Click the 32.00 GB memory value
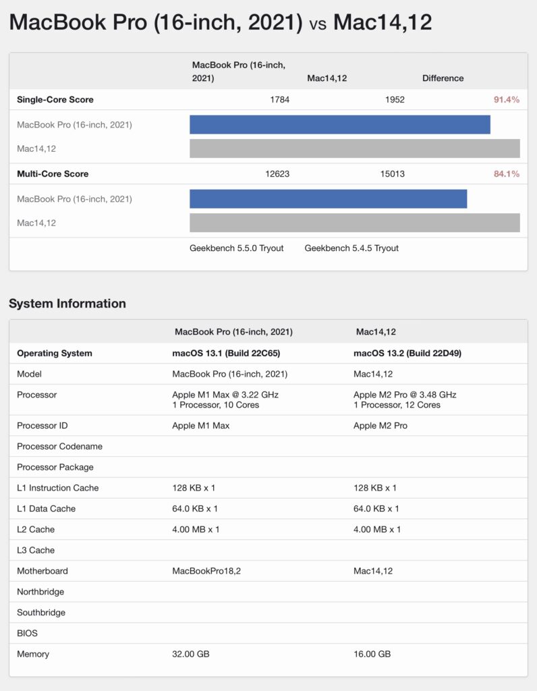 pos(191,654)
